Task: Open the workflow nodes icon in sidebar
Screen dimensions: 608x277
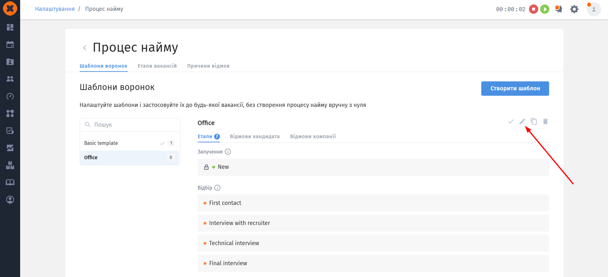Action: point(10,113)
